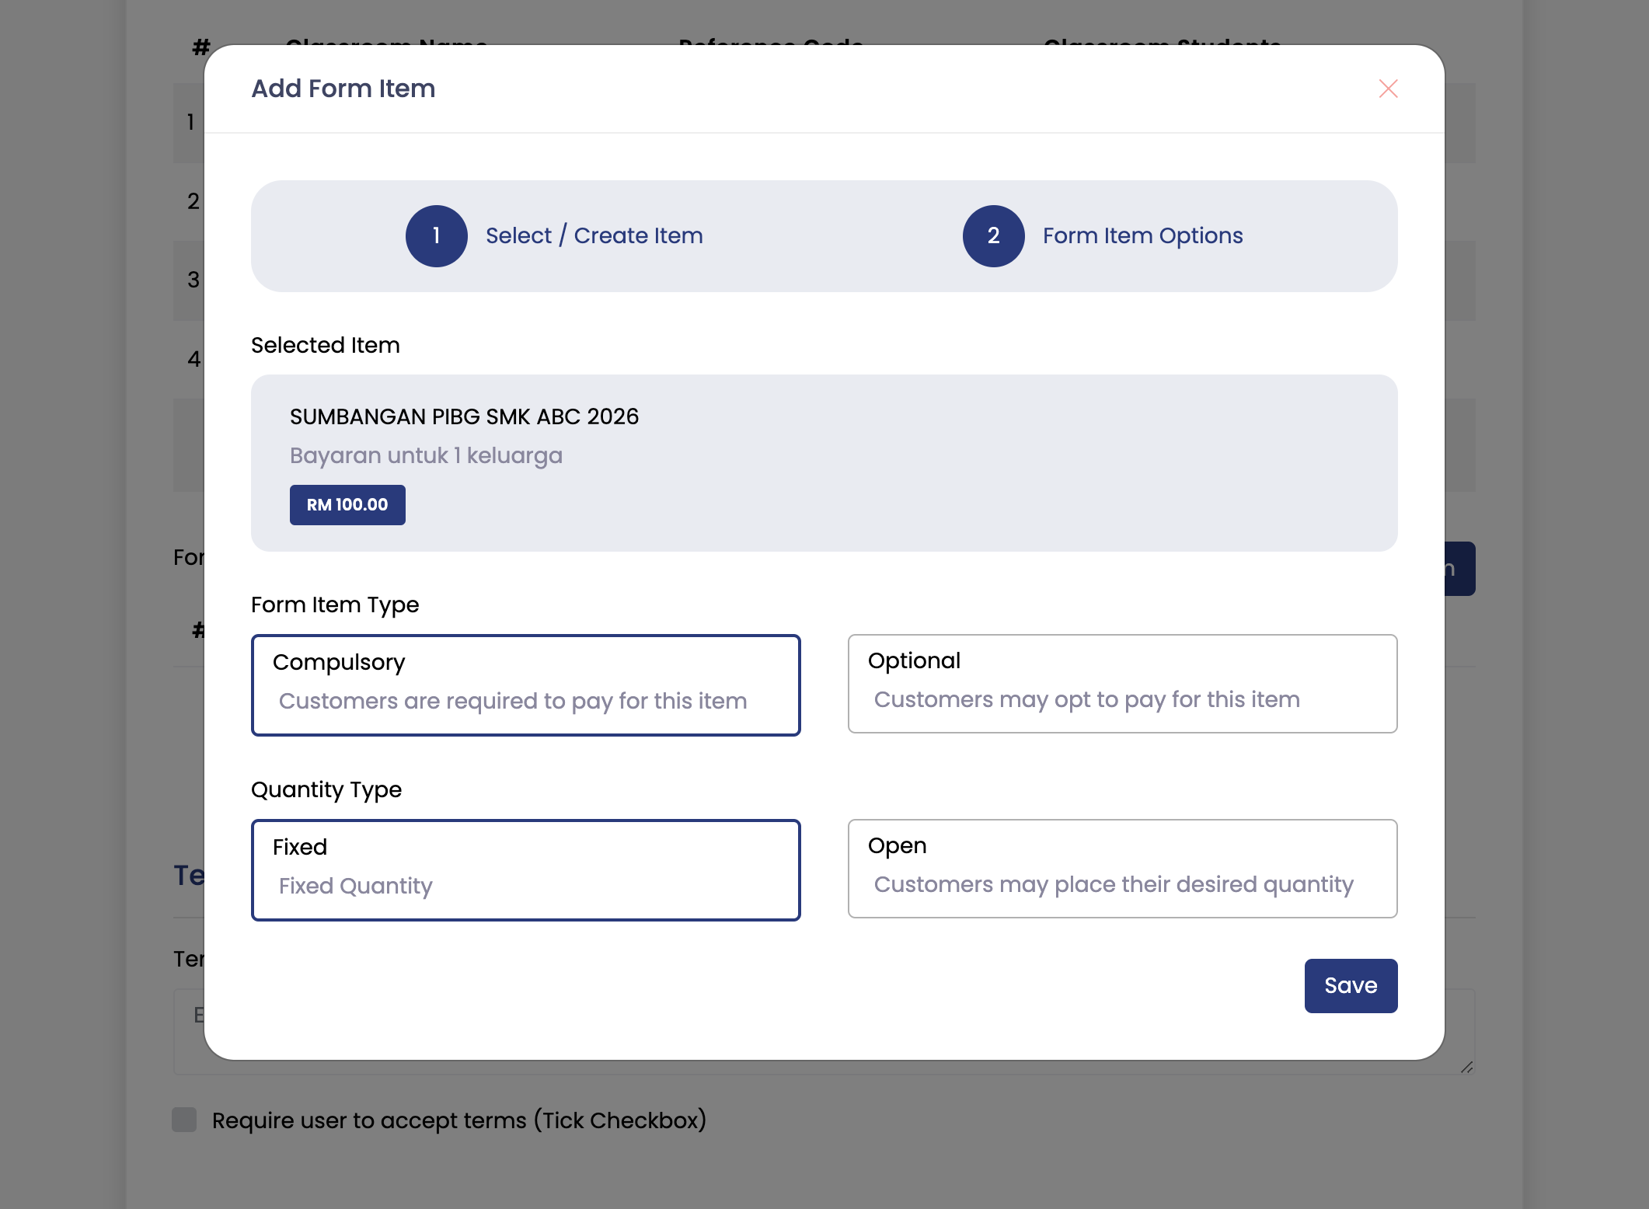1649x1209 pixels.
Task: Go to Select / Create Item step
Action: point(594,235)
